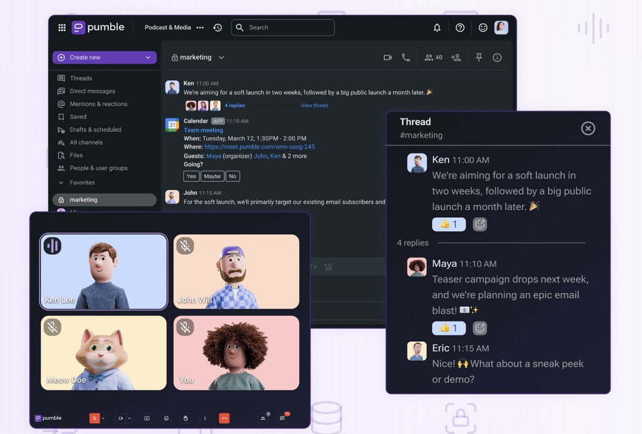Image resolution: width=642 pixels, height=434 pixels.
Task: Open the app grid launcher icon
Action: (62, 28)
